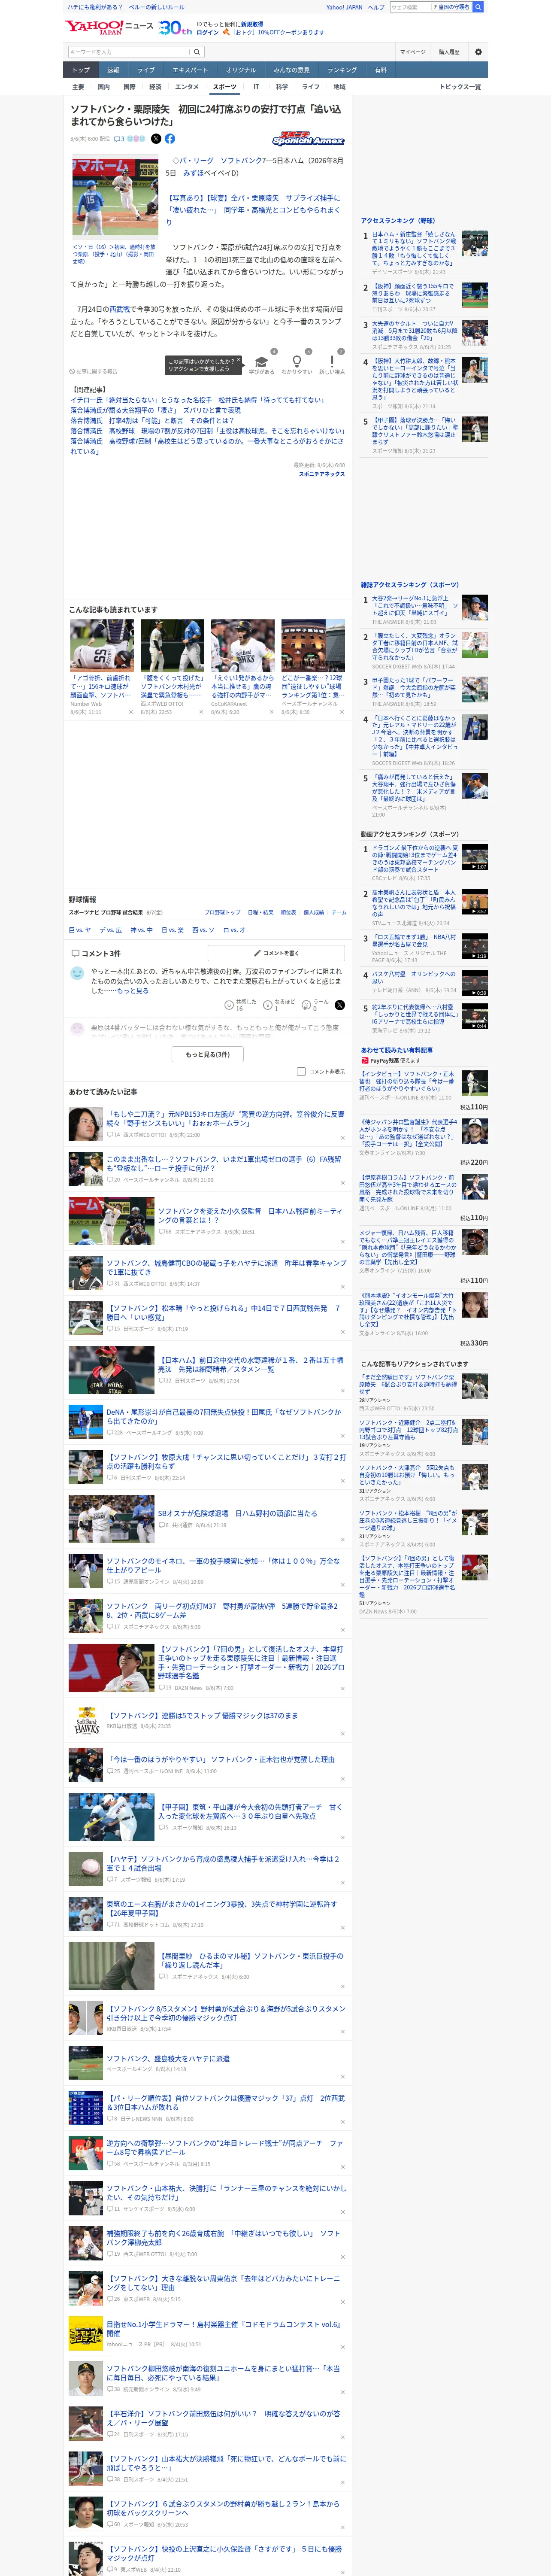Open the エキスパート navigation tab
The image size is (551, 2576).
tap(190, 70)
